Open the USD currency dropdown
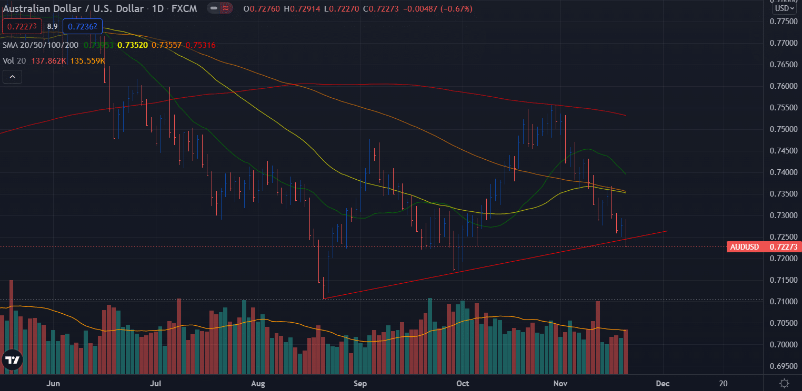Image resolution: width=802 pixels, height=391 pixels. [x=784, y=8]
